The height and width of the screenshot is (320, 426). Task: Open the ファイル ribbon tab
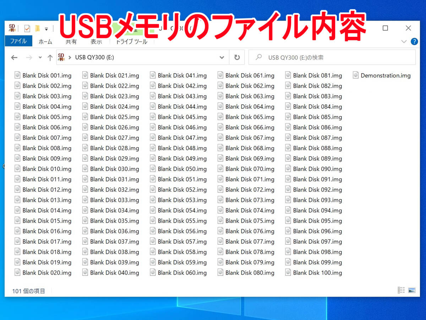pos(18,41)
